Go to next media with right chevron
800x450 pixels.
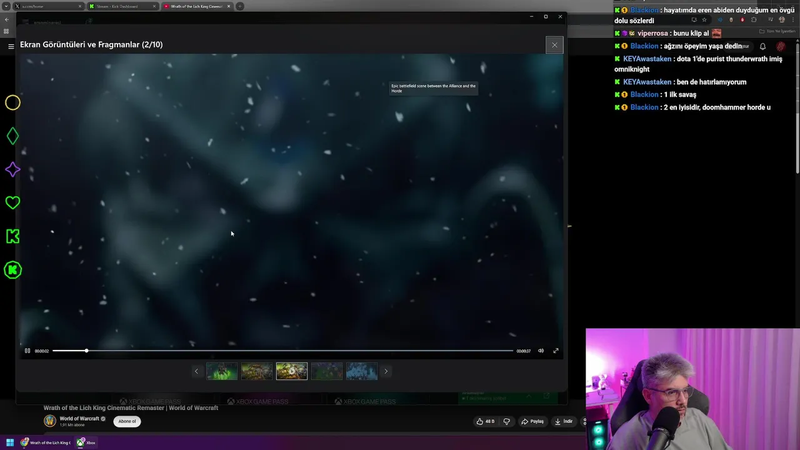click(386, 371)
